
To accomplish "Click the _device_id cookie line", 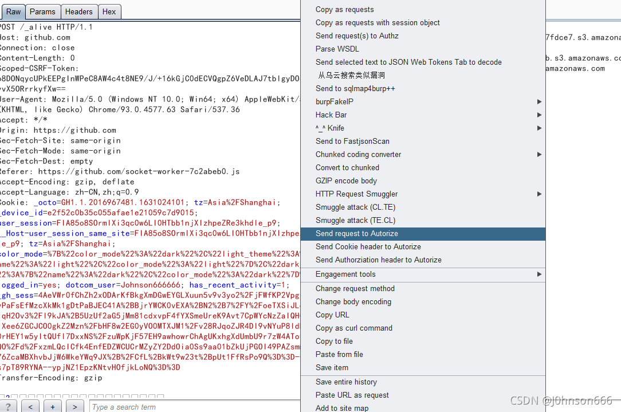I will (x=99, y=213).
